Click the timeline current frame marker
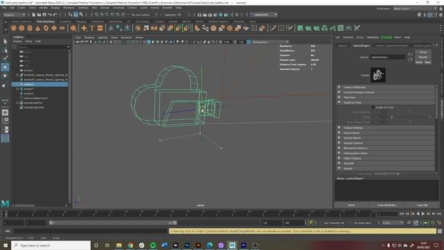Screen dimensions: 444x250 click(x=6, y=214)
